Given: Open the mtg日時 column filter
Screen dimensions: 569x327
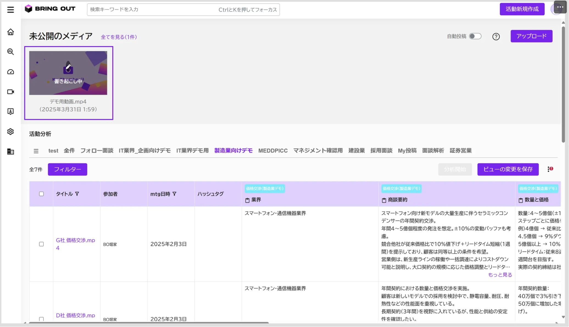Looking at the screenshot, I should tap(174, 194).
